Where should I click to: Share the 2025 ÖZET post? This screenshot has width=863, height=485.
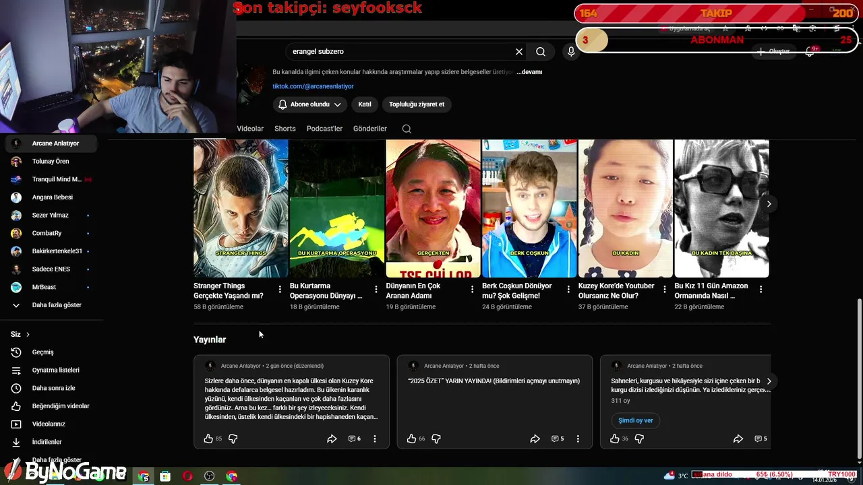coord(535,439)
